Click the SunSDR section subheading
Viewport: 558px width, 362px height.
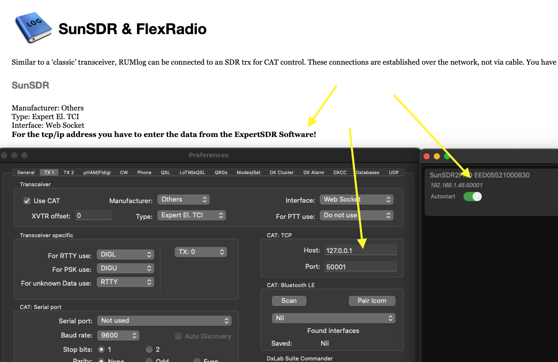30,85
